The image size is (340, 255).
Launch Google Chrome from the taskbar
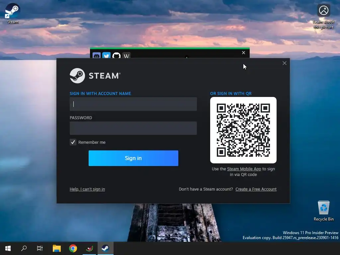click(73, 248)
